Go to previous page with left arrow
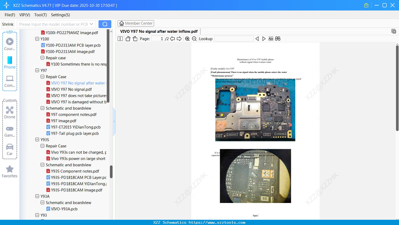 point(172,39)
